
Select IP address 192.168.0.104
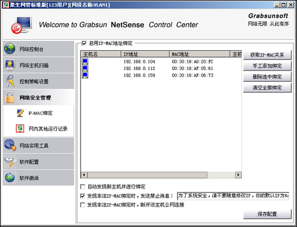click(x=140, y=62)
